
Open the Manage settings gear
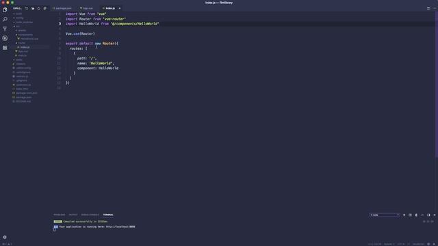(5, 237)
